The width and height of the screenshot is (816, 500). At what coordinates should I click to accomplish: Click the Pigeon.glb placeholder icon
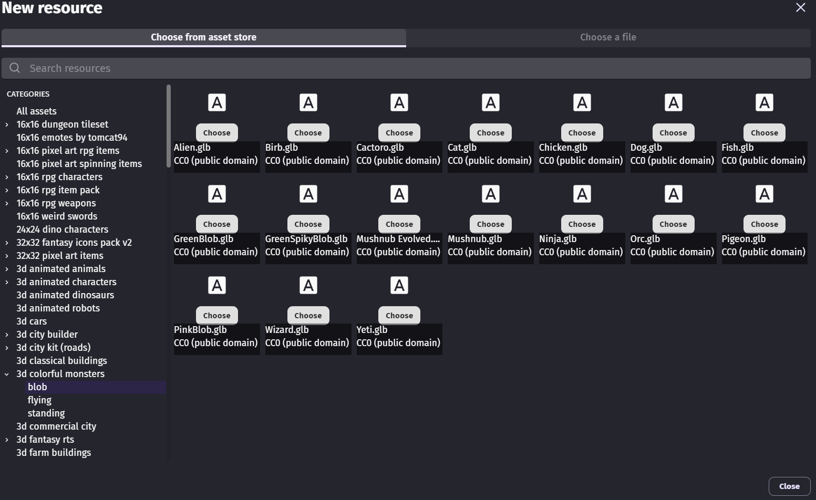coord(765,194)
